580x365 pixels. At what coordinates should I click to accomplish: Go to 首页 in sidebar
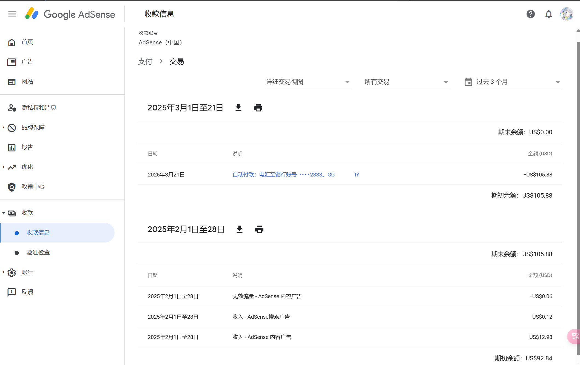(x=27, y=42)
